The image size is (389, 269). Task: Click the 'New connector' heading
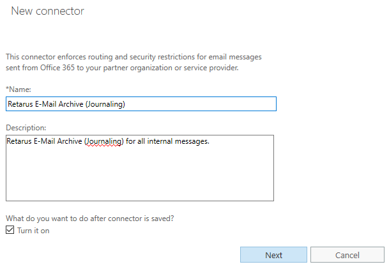coord(47,11)
